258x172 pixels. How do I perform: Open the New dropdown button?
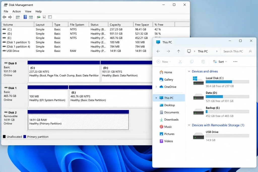pyautogui.click(x=164, y=62)
